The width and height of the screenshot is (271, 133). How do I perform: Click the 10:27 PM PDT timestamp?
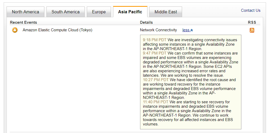(156, 80)
